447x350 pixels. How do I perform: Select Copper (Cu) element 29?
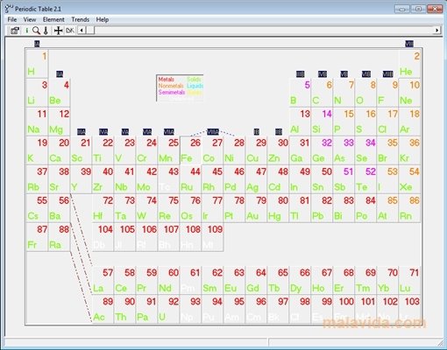(256, 150)
